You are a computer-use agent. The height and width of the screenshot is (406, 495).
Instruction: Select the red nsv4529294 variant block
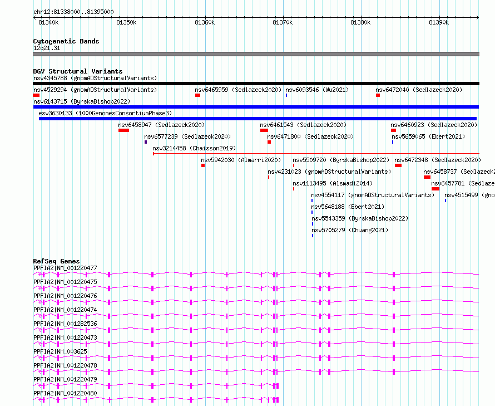tap(36, 95)
